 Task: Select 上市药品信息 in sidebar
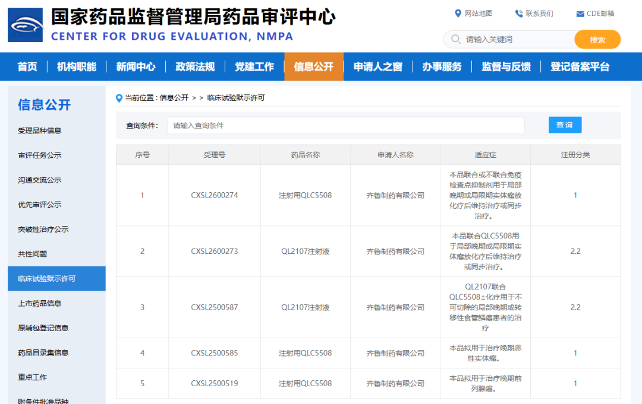point(40,303)
